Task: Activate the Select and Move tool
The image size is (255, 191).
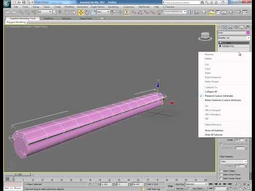Action: (x=81, y=12)
